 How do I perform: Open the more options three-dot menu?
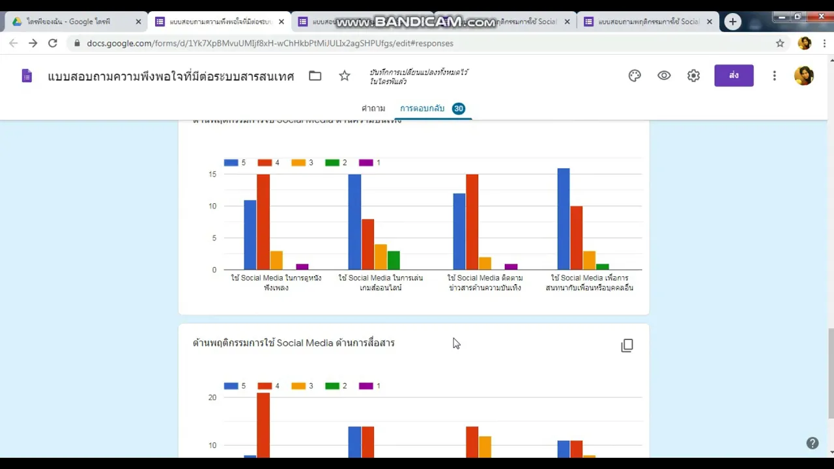click(x=774, y=76)
